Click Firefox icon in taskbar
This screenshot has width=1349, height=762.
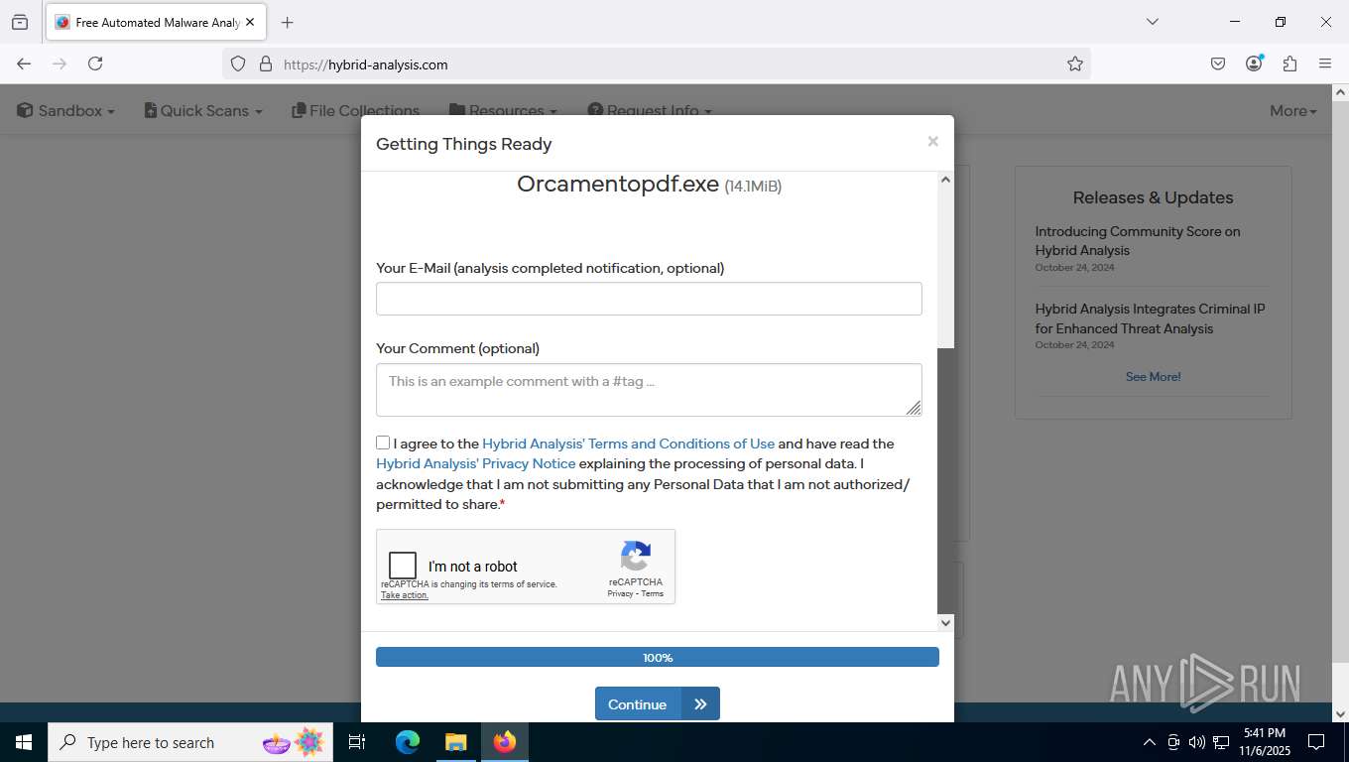pos(505,742)
